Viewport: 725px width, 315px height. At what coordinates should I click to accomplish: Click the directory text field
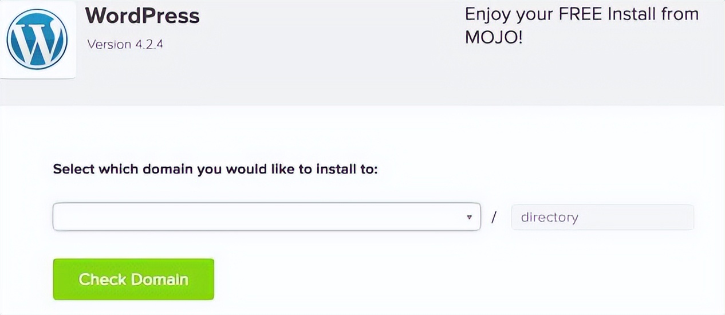(602, 217)
